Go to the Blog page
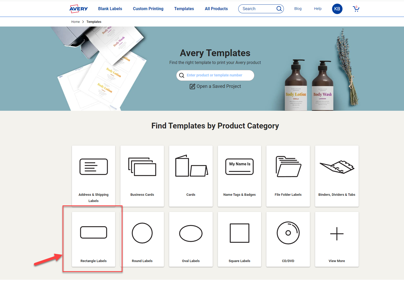 pos(298,9)
